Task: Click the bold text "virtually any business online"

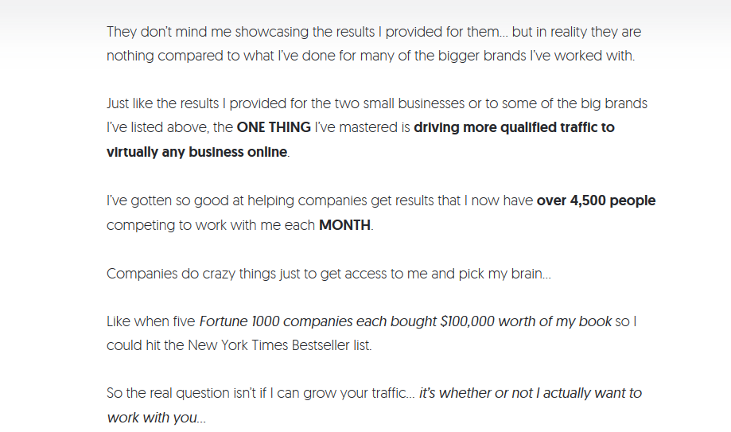Action: [196, 152]
